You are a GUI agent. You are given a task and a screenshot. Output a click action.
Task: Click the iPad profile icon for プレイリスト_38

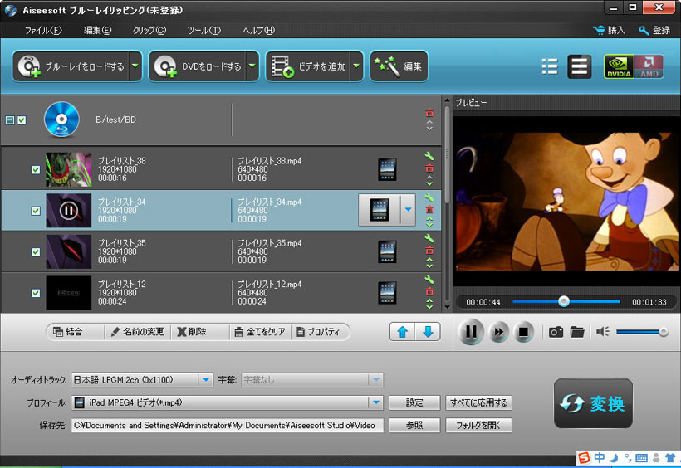(x=387, y=169)
